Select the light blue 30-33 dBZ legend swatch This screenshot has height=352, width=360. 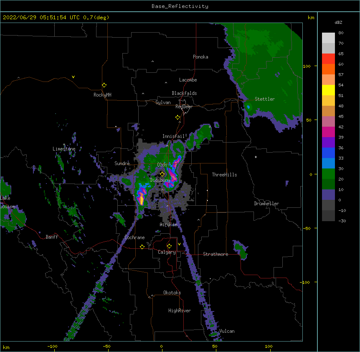click(x=328, y=163)
